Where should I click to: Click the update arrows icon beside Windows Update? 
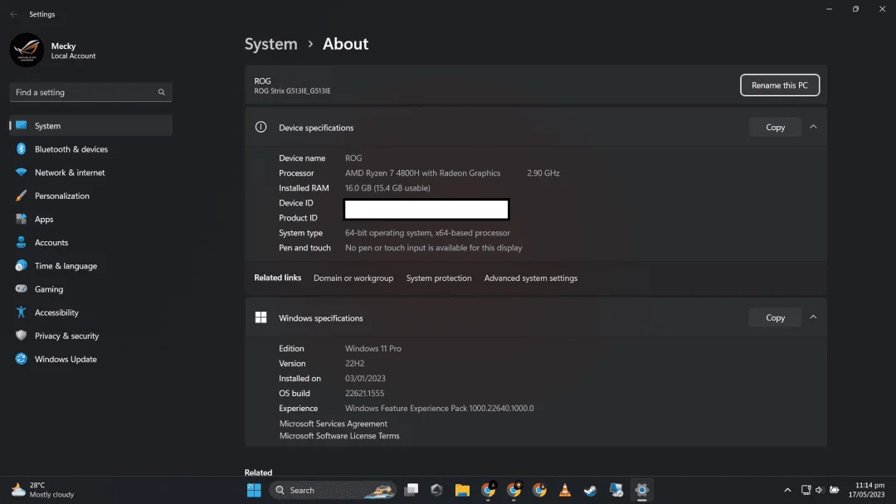click(x=21, y=359)
